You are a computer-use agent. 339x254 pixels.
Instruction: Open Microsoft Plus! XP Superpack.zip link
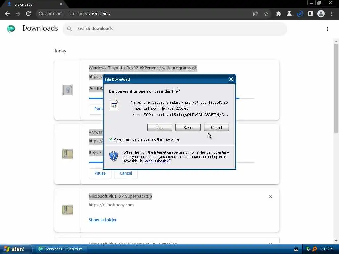121,196
